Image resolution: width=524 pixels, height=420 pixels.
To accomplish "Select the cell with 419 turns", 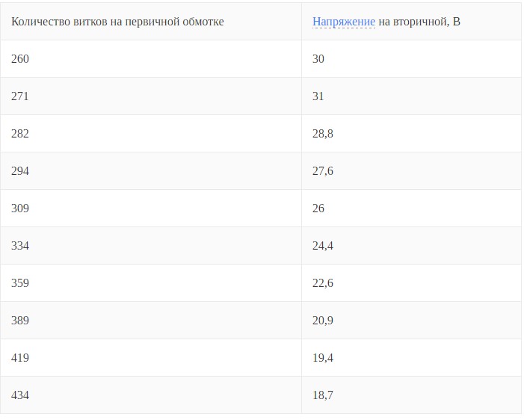I will tap(20, 358).
